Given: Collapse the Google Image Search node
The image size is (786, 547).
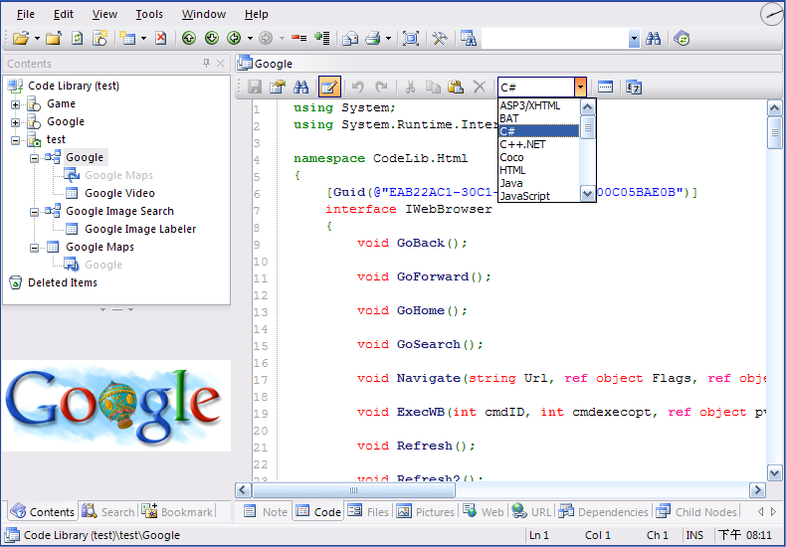Looking at the screenshot, I should click(x=34, y=212).
